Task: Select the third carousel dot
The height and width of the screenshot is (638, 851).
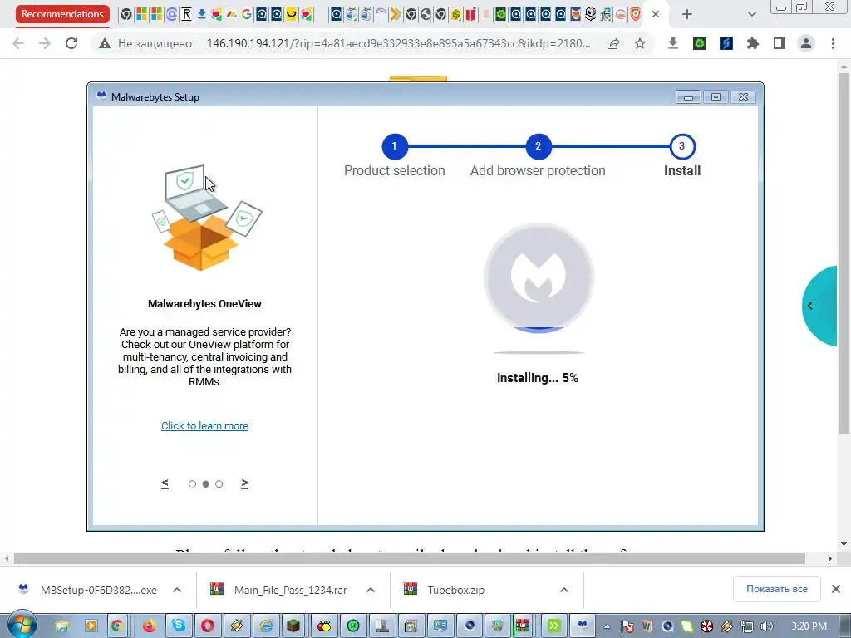Action: 219,484
